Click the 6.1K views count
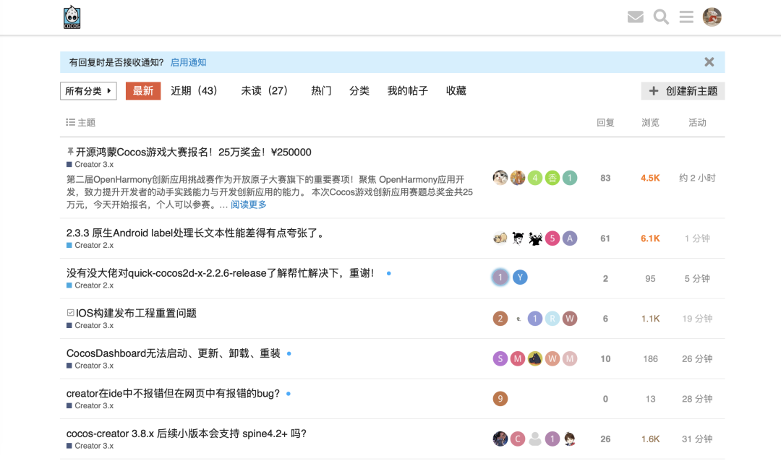Screen dimensions: 781x461 pos(650,238)
